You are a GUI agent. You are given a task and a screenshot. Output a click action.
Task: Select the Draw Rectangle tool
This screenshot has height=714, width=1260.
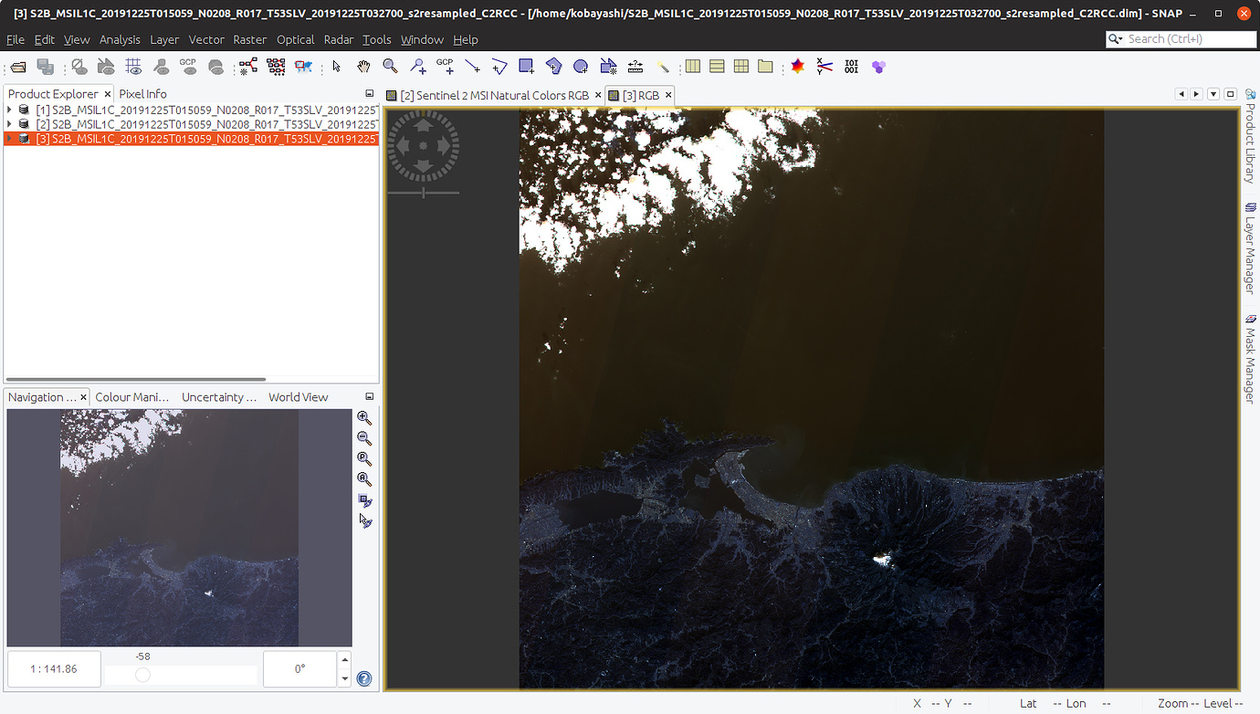[526, 67]
